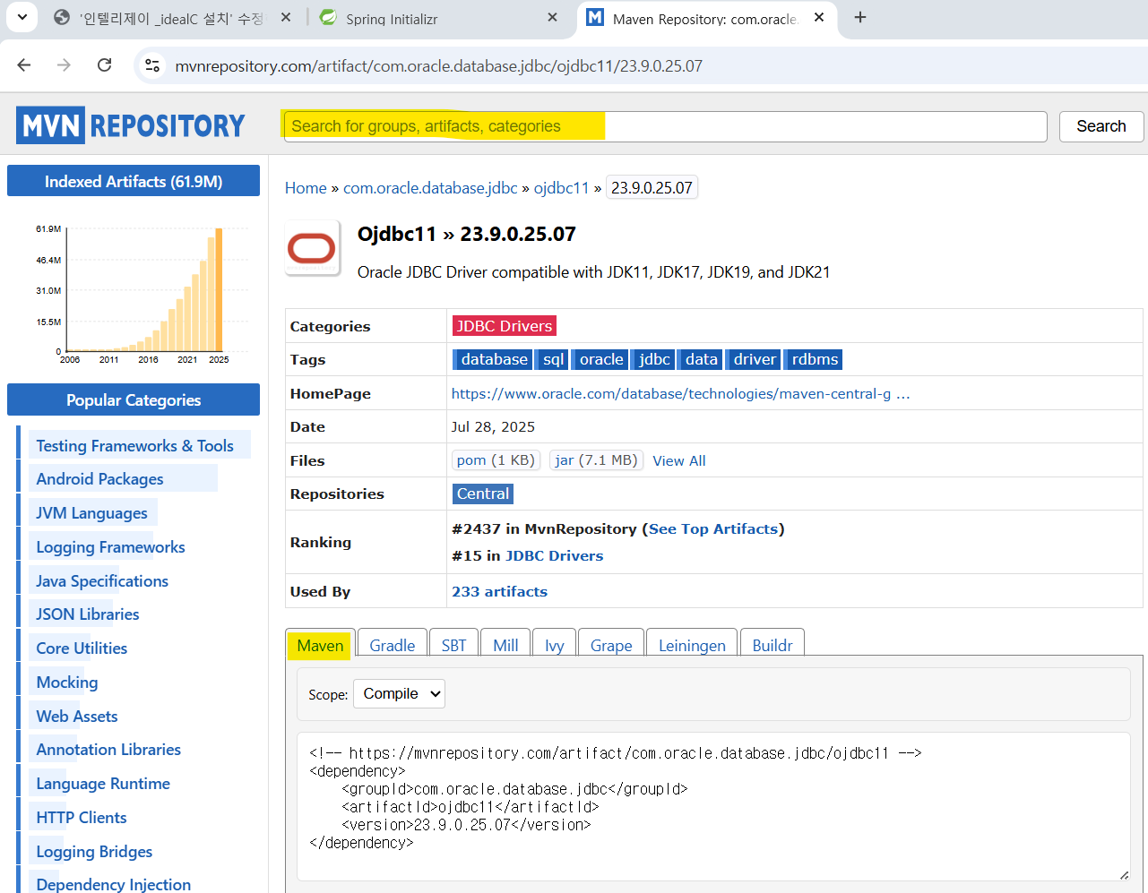Download the jar (7.1 MB) file
Viewport: 1148px width, 893px height.
(x=596, y=460)
